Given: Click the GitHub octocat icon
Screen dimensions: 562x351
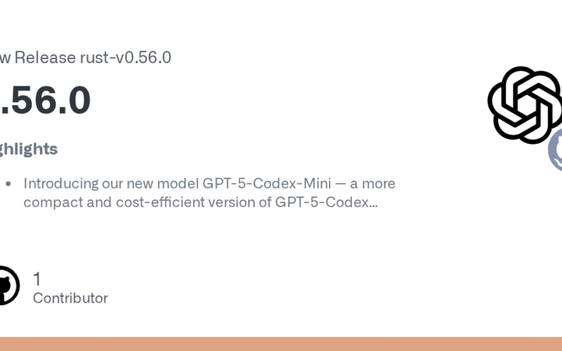Looking at the screenshot, I should tap(8, 285).
